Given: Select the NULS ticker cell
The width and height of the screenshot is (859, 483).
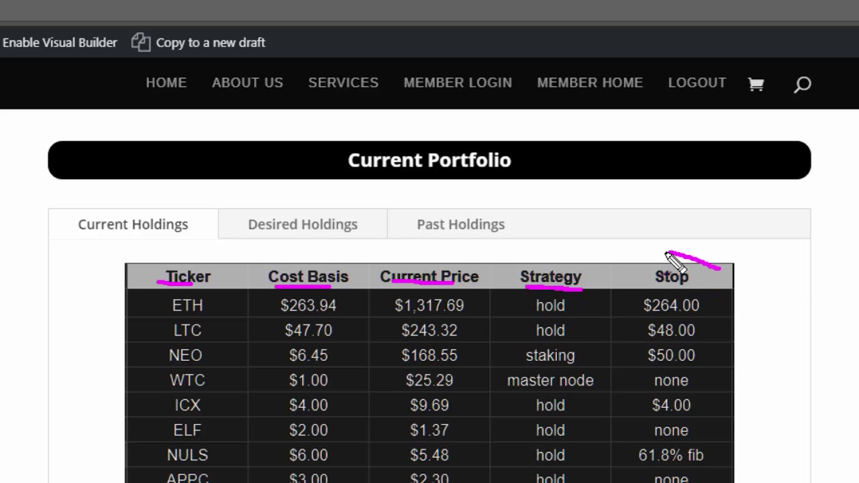Looking at the screenshot, I should 187,454.
